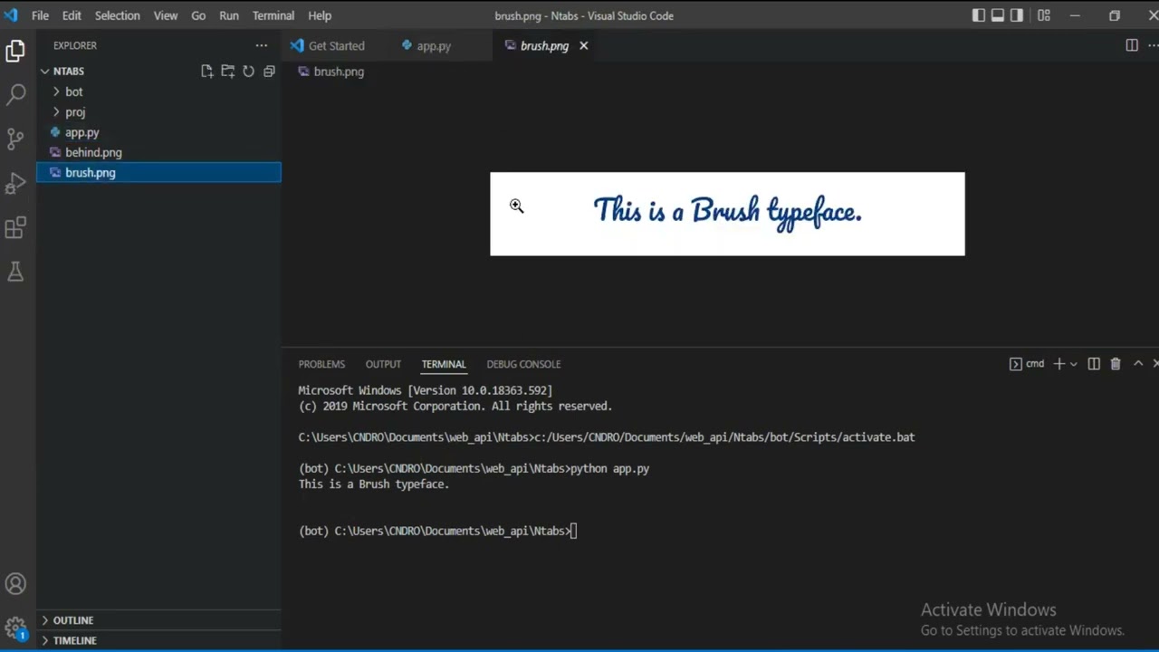Open the View menu

coord(166,15)
